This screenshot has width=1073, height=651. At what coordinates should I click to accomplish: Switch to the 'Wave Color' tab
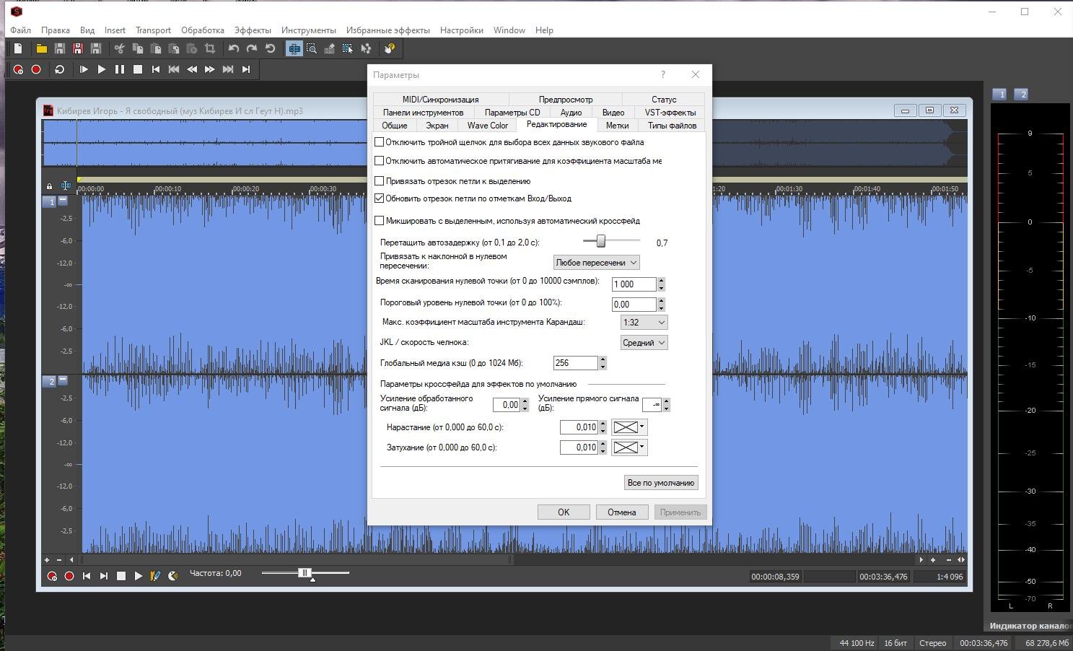click(487, 126)
